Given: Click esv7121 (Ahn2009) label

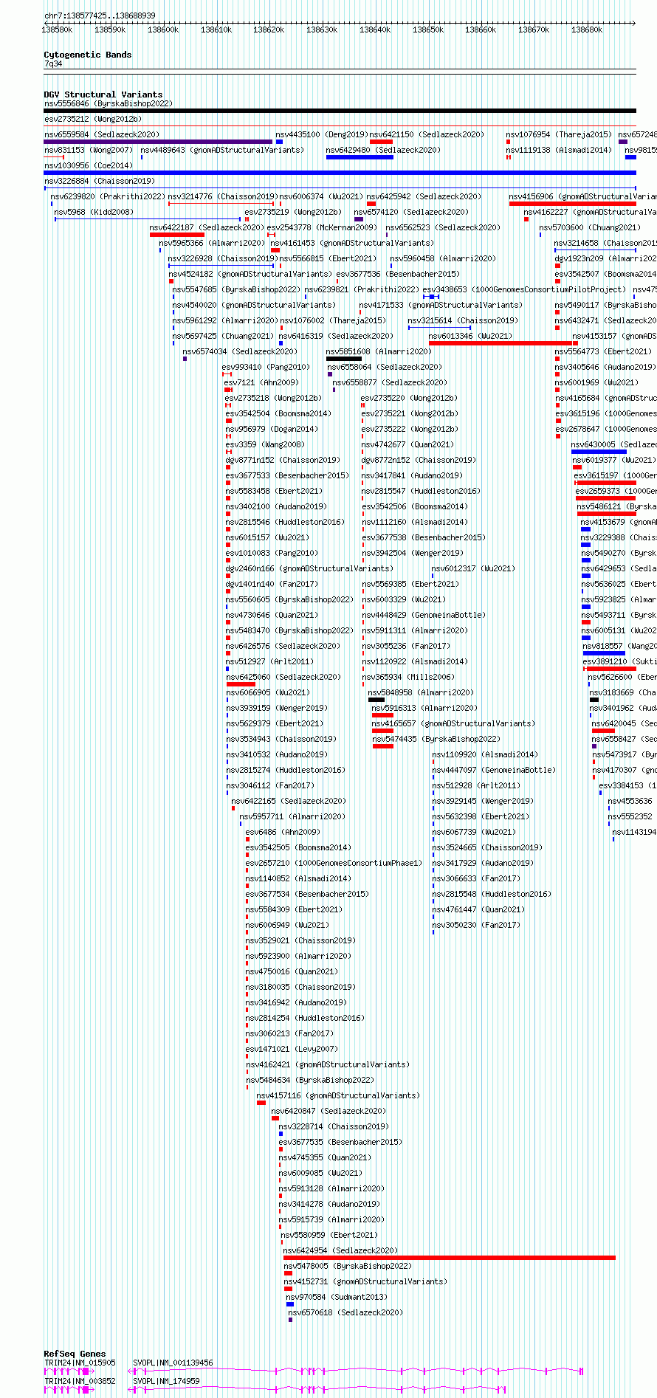Looking at the screenshot, I should point(262,383).
